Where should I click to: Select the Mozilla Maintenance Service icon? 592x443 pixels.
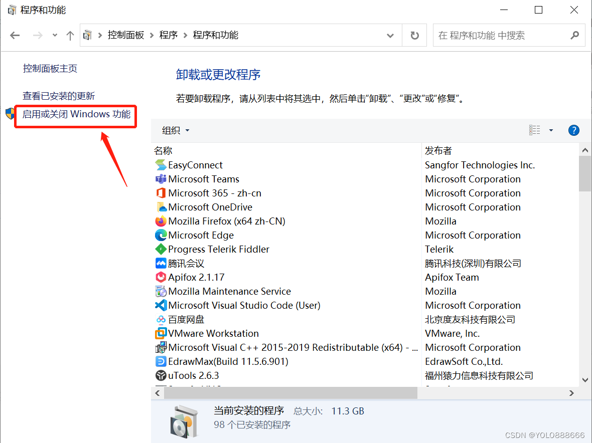pos(161,292)
